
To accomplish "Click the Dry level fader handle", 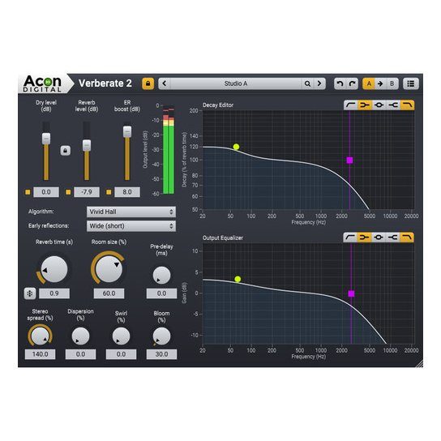I will 46,139.
